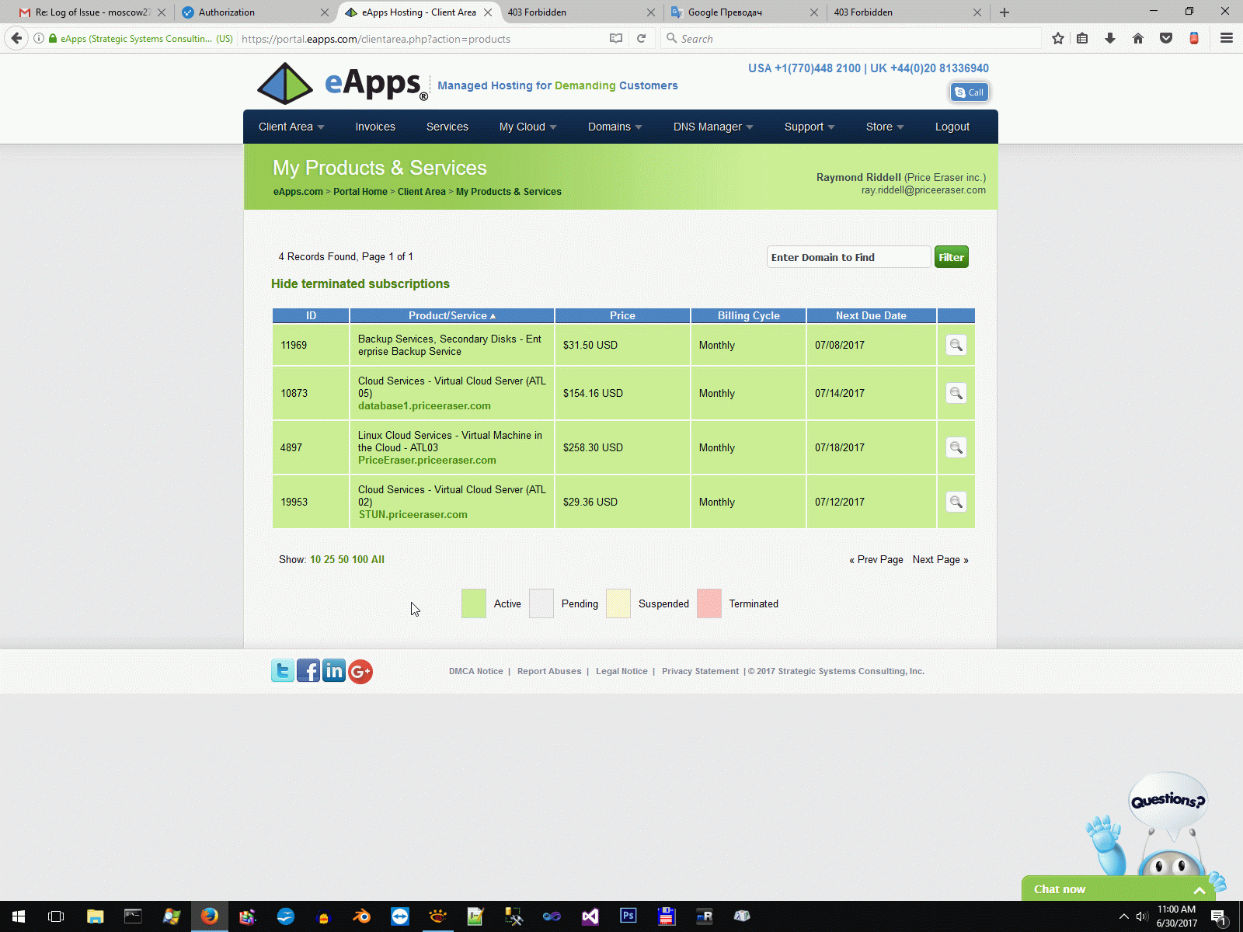
Task: Bookmark this page with the star icon
Action: (x=1058, y=38)
